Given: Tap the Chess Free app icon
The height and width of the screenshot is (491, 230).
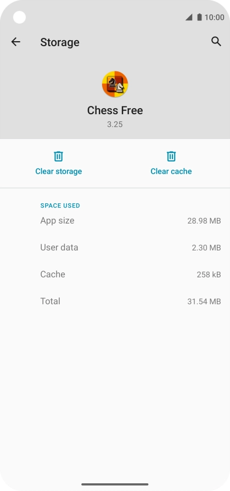Looking at the screenshot, I should [x=115, y=84].
